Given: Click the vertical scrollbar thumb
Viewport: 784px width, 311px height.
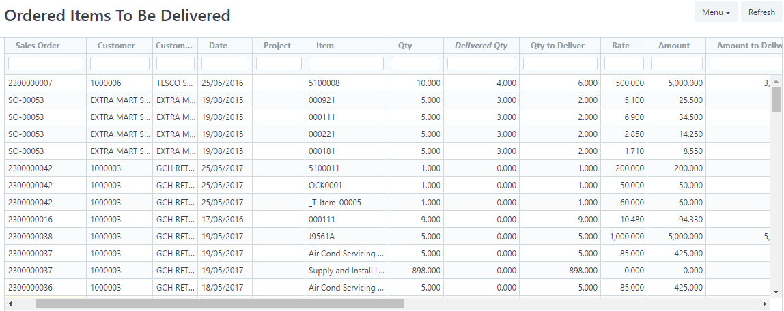Looking at the screenshot, I should point(776,99).
